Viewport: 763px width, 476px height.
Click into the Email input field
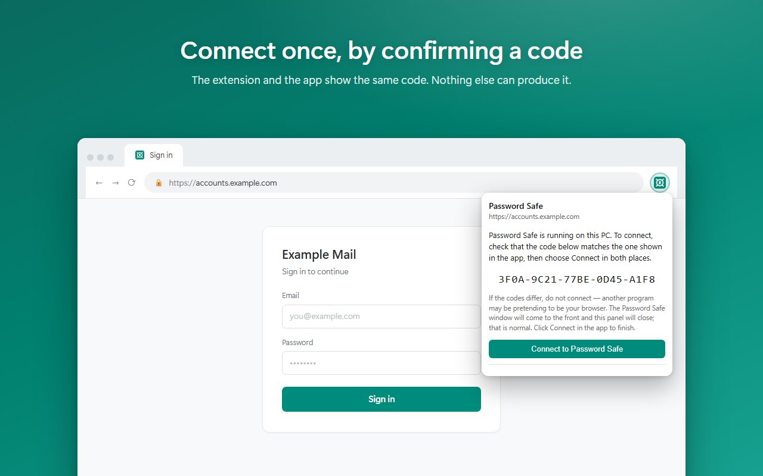(x=381, y=317)
